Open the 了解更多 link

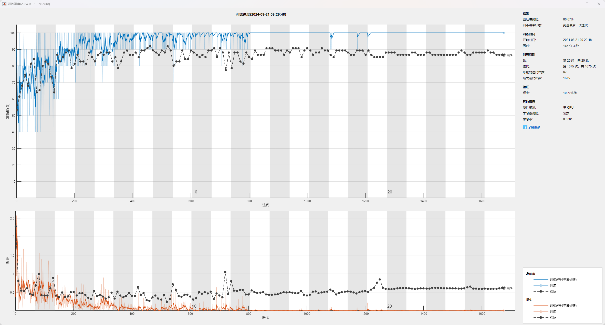pos(534,127)
